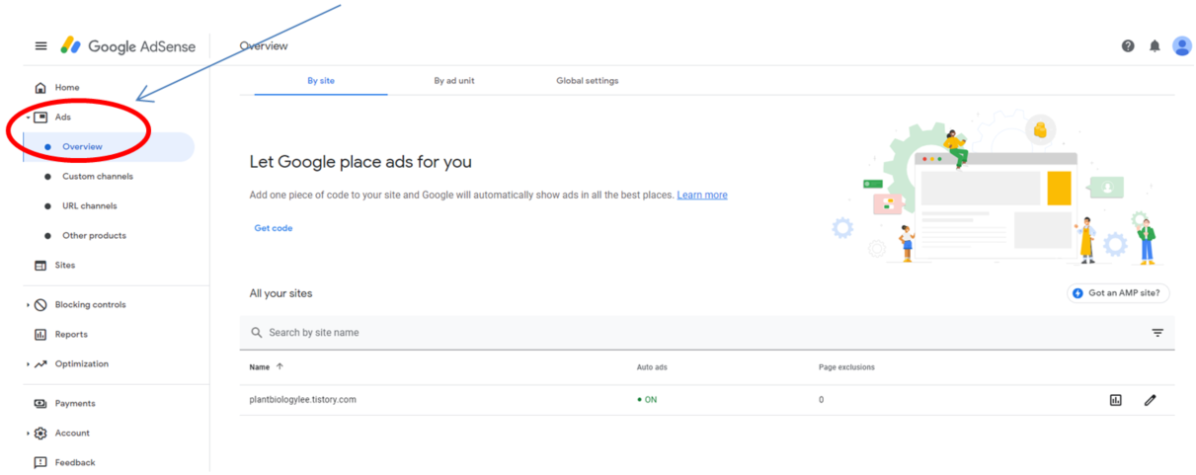This screenshot has height=475, width=1196.
Task: Expand the Blocking controls arrow
Action: point(28,305)
